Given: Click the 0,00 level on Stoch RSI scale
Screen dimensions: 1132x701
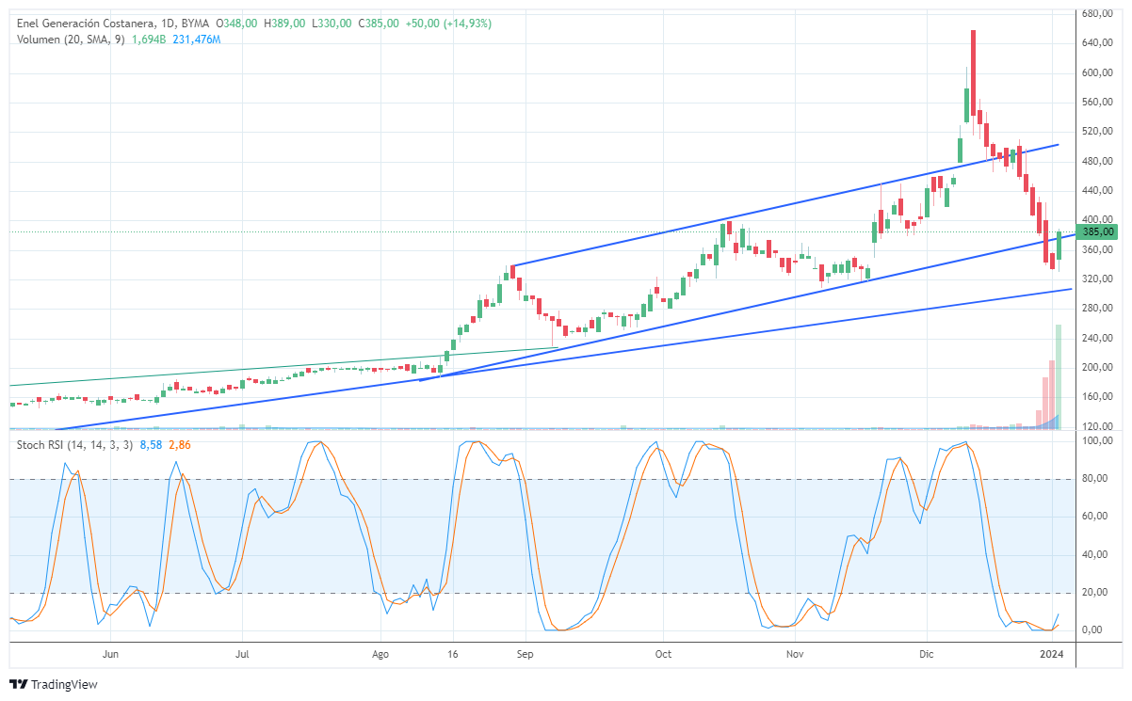Looking at the screenshot, I should point(1094,629).
